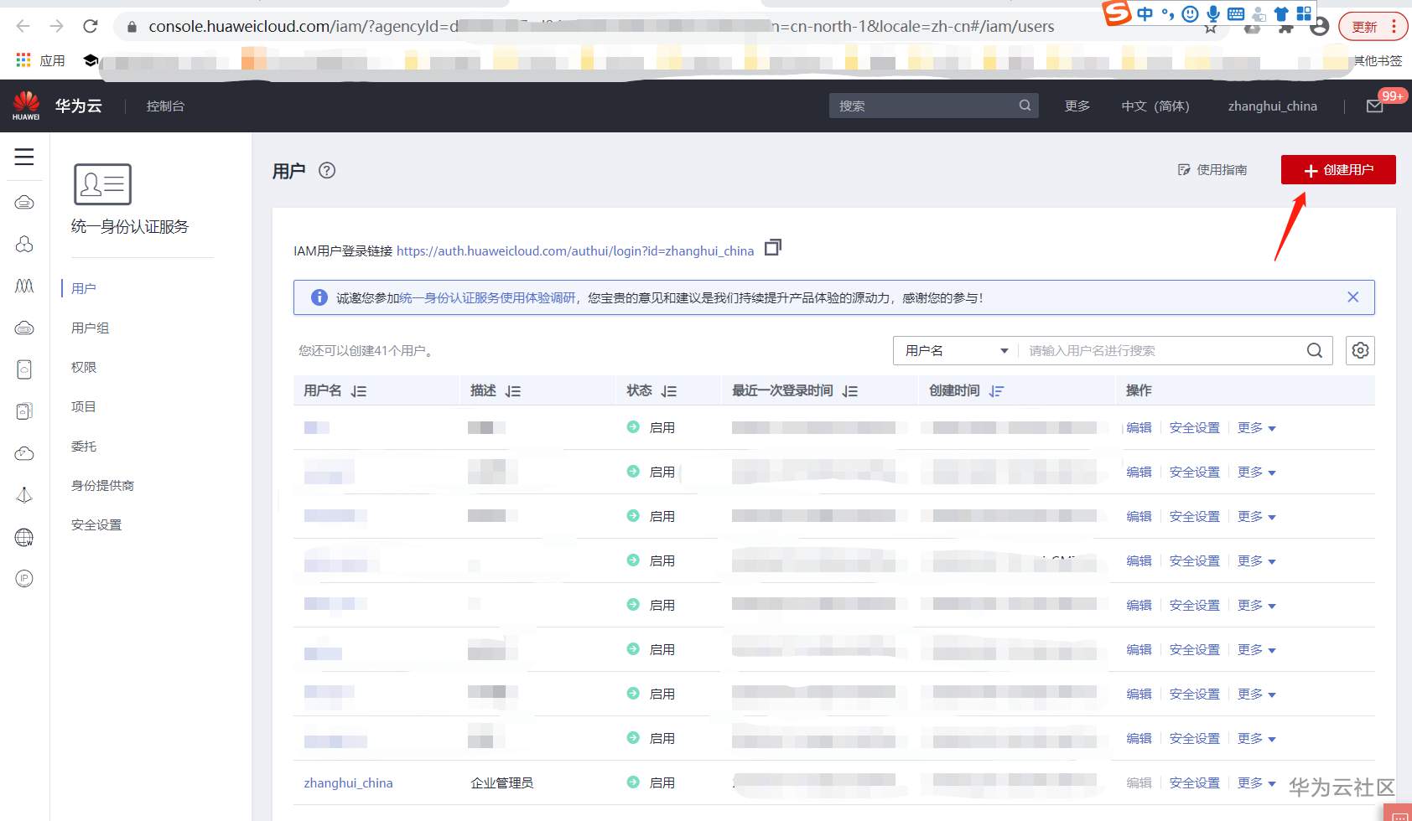This screenshot has height=821, width=1412.
Task: Expand 更多 menu in fourth user row
Action: click(1256, 561)
